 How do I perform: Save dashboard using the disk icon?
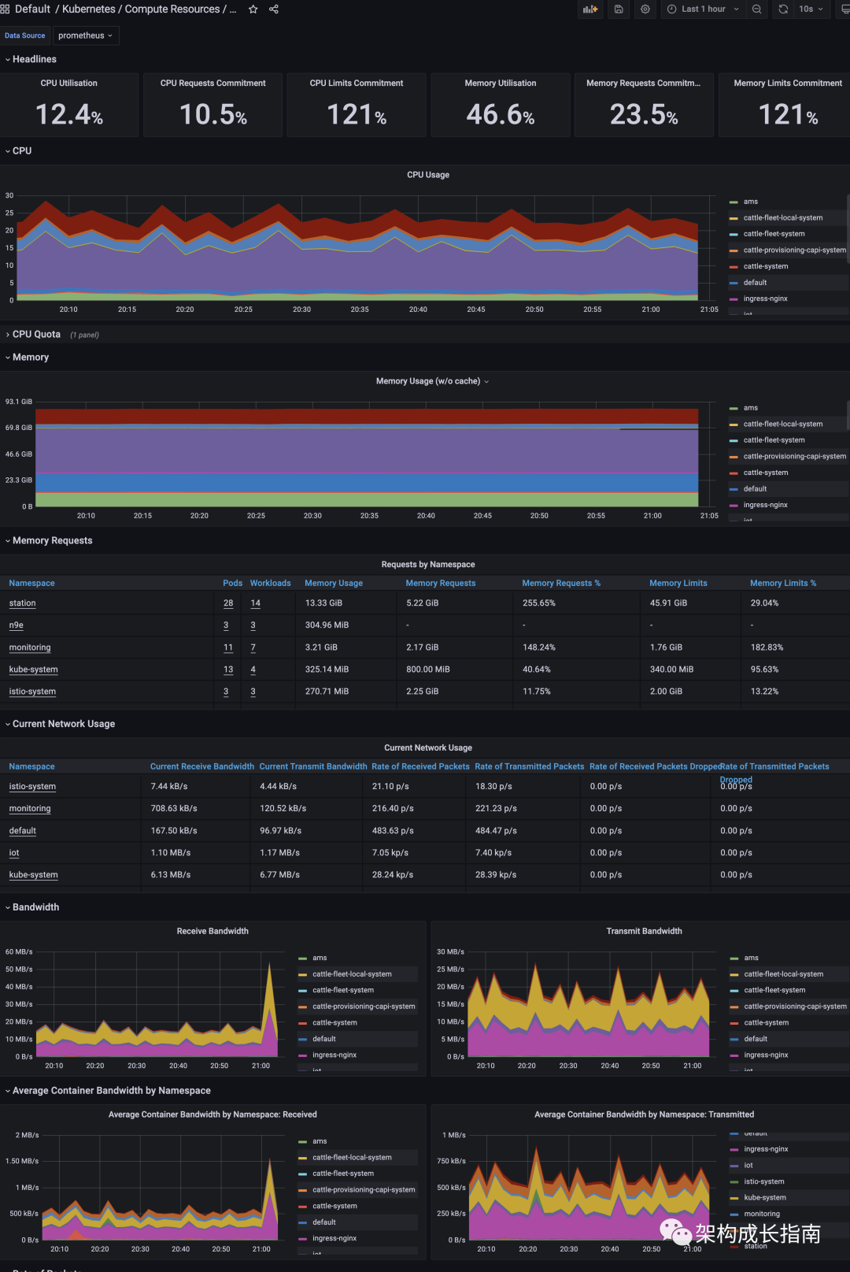click(619, 9)
